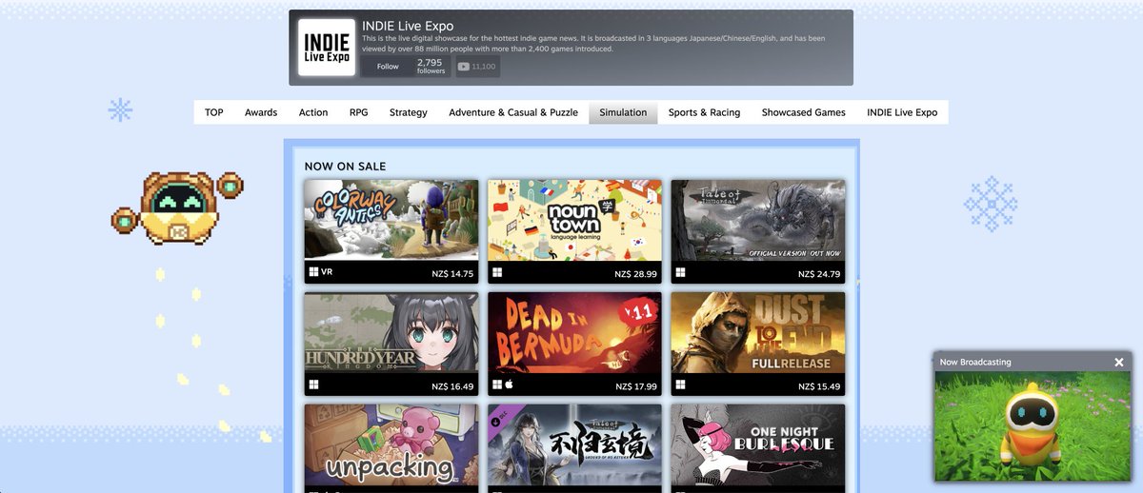
Task: Open the Unpacking game thumbnail
Action: pyautogui.click(x=391, y=444)
